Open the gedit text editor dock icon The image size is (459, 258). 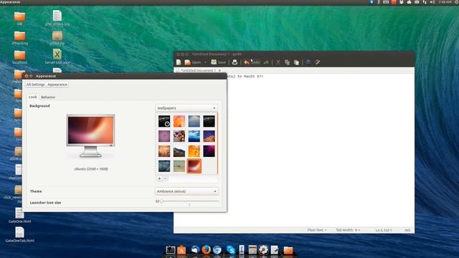(x=275, y=250)
